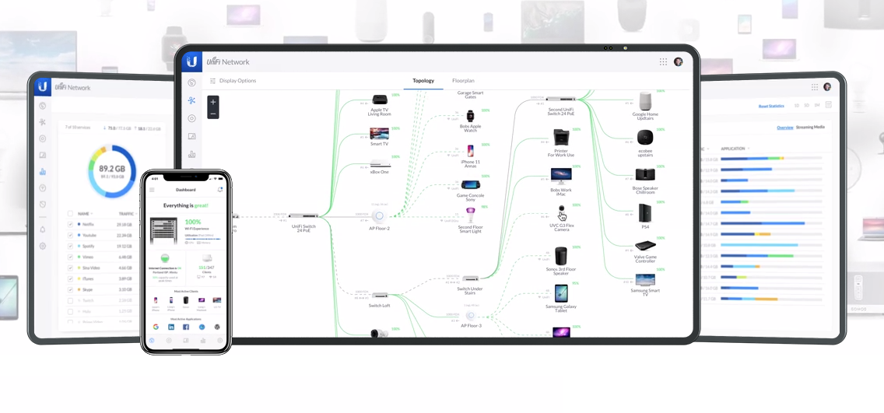This screenshot has height=413, width=884.
Task: Click the UniFi Switch 24 PoE node
Action: click(303, 222)
